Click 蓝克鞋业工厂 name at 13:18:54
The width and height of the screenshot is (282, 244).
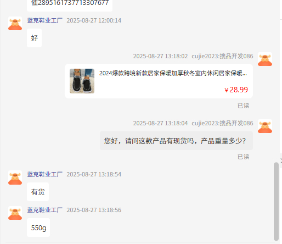45,174
